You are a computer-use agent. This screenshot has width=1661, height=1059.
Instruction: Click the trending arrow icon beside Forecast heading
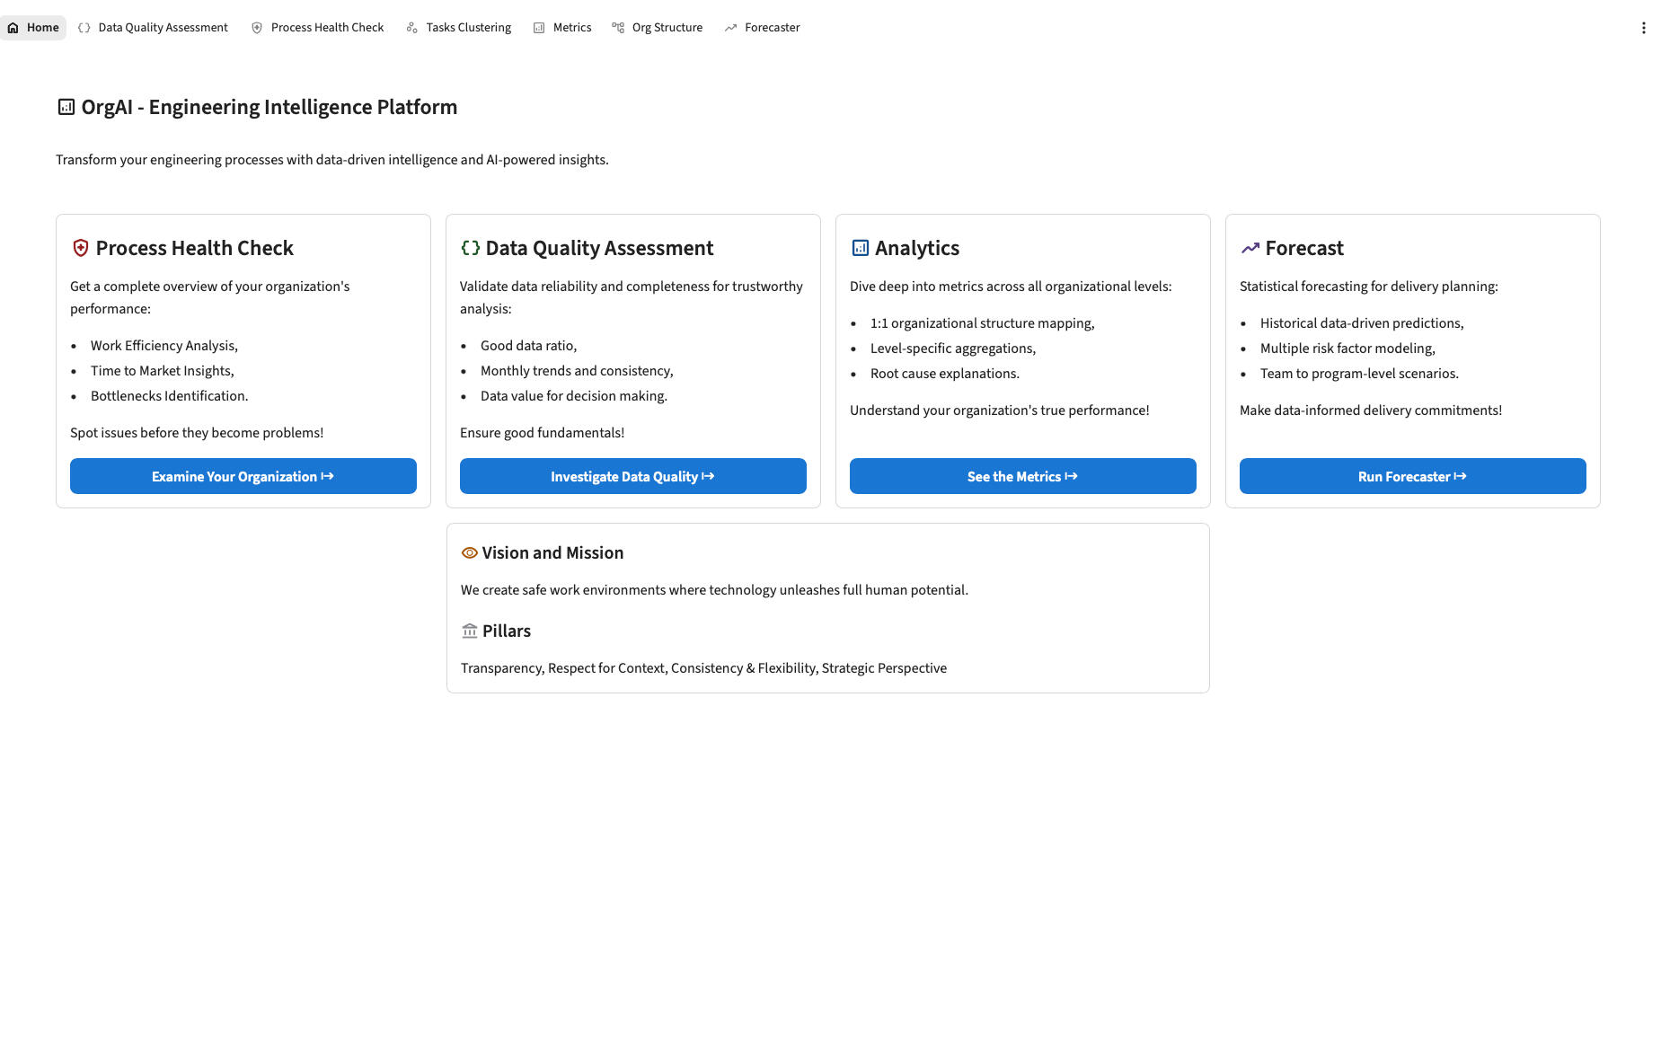[x=1250, y=248]
